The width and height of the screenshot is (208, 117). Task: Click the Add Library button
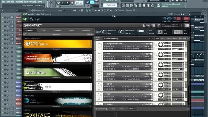57,34
